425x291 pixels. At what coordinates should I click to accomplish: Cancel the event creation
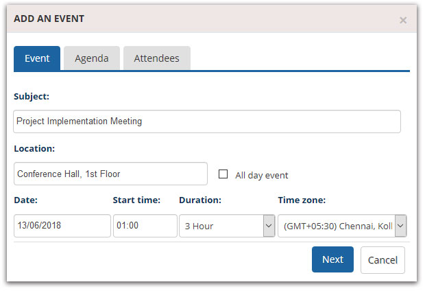pos(382,260)
